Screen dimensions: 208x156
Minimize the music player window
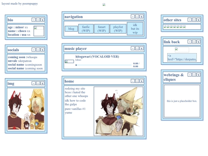click(x=133, y=48)
